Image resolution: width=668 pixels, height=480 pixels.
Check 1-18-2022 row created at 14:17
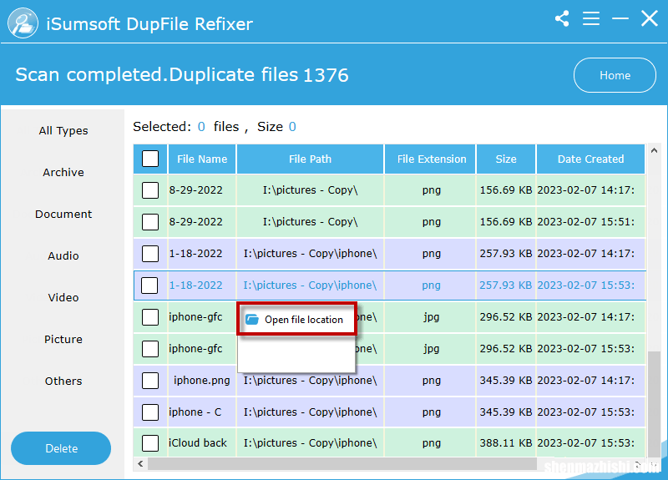point(150,254)
